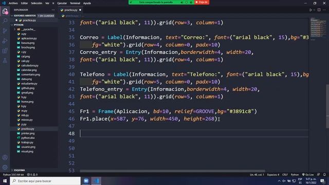Stop screen sharing with Dejar de button

[202, 2]
